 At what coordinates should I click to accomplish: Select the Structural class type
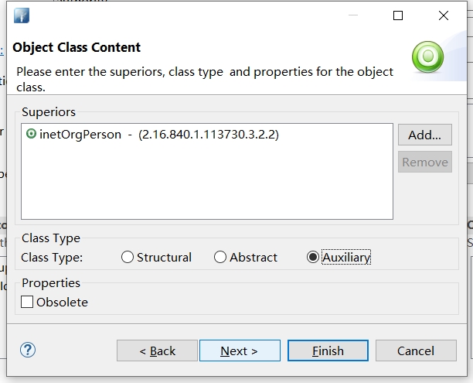point(128,258)
